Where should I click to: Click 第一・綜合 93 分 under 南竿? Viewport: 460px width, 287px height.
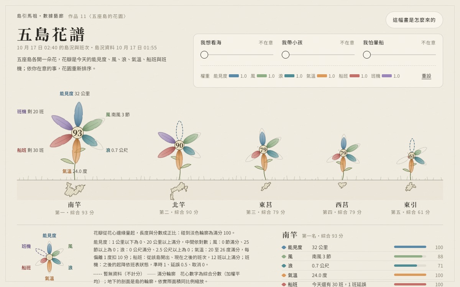pyautogui.click(x=74, y=212)
